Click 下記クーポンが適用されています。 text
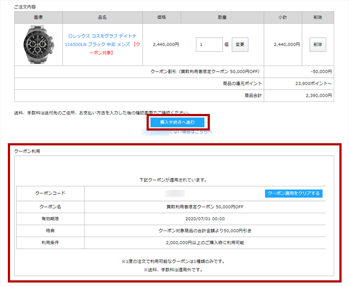 coord(174,180)
